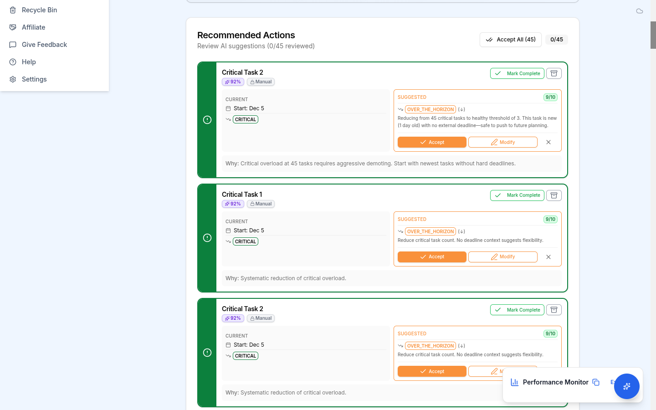The width and height of the screenshot is (656, 410).
Task: Click the copy icon in Performance Monitor
Action: (x=596, y=382)
